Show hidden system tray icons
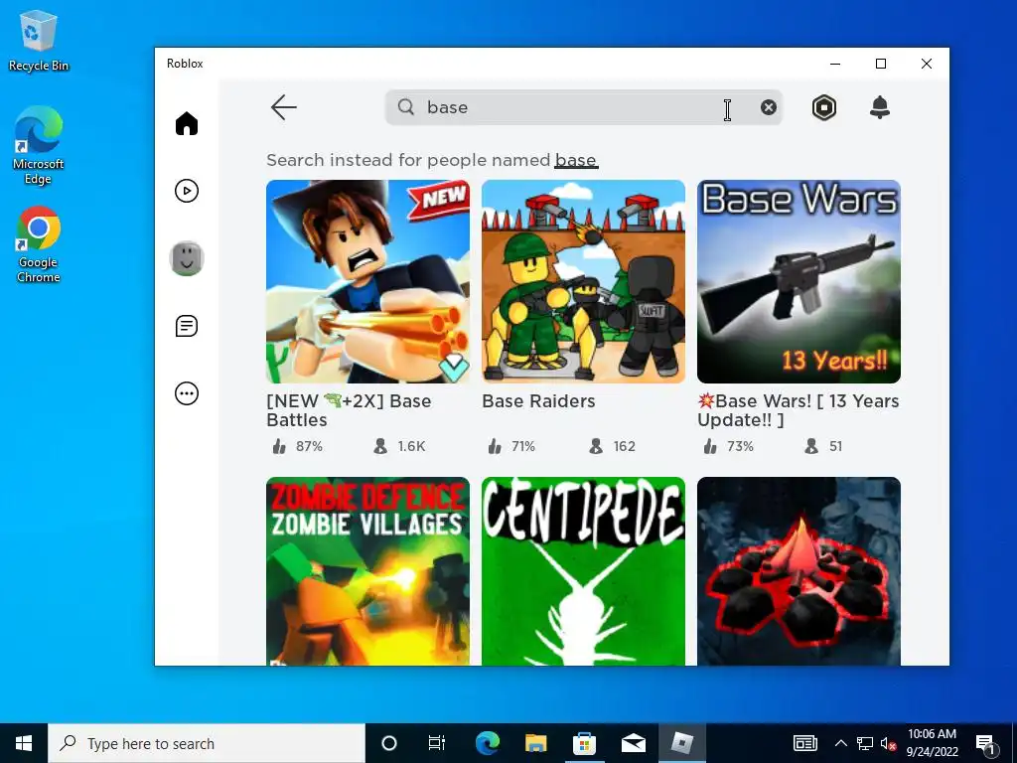Image resolution: width=1017 pixels, height=763 pixels. pos(840,743)
